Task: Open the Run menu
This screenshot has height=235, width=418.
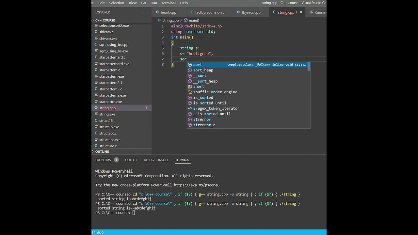Action: click(153, 3)
